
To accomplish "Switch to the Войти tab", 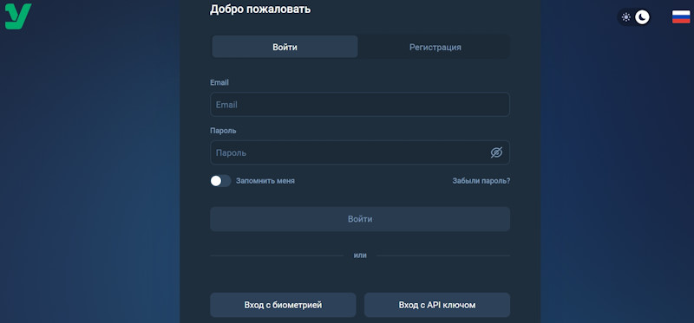I will click(285, 47).
